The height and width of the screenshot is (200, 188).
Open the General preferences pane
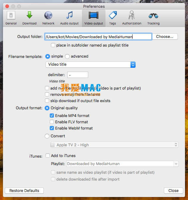(x=11, y=18)
